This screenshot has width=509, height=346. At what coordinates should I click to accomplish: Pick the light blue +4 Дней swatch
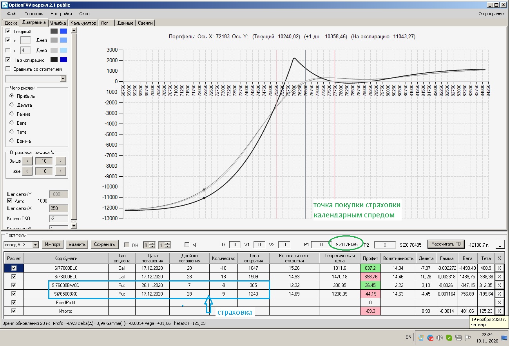click(63, 50)
